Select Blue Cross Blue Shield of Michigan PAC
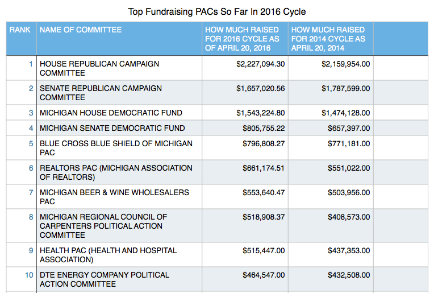This screenshot has height=293, width=434. [116, 148]
